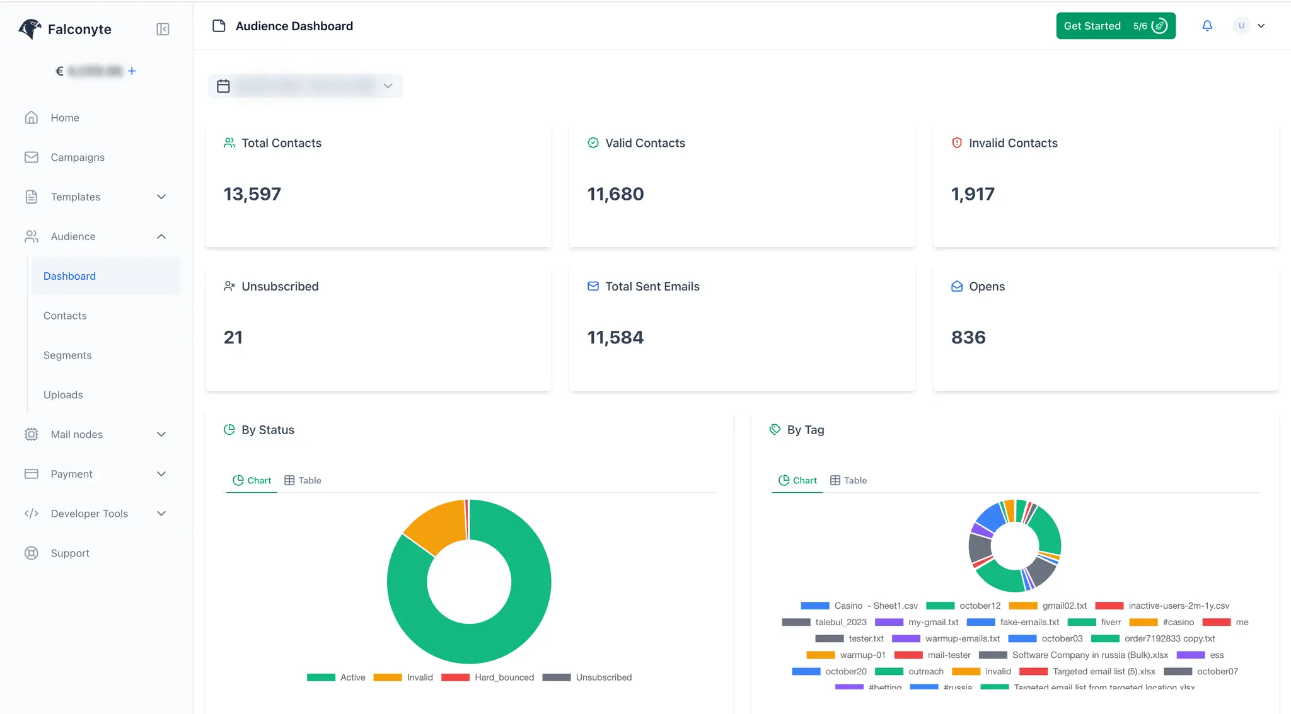Expand the Developer Tools chevron
Viewport: 1291px width, 714px height.
click(x=161, y=514)
